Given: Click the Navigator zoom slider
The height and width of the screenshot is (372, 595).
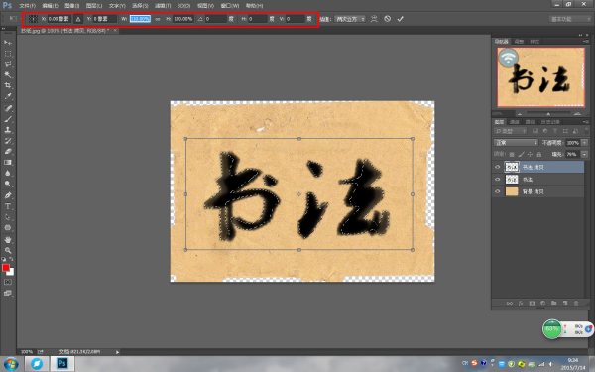Looking at the screenshot, I should click(x=548, y=114).
